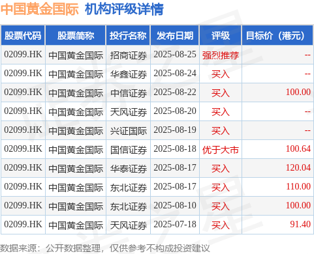
Task: Click the 目标价（港元） column header
Action: pyautogui.click(x=277, y=36)
